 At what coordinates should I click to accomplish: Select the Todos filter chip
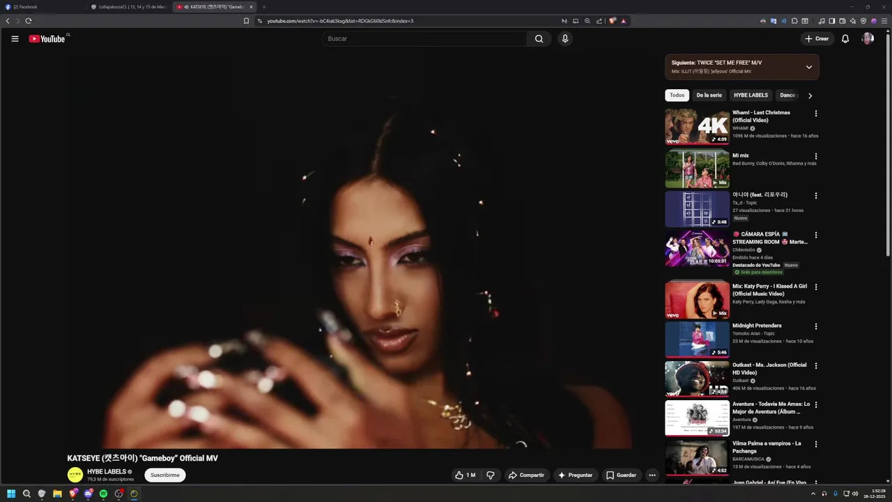(x=677, y=96)
